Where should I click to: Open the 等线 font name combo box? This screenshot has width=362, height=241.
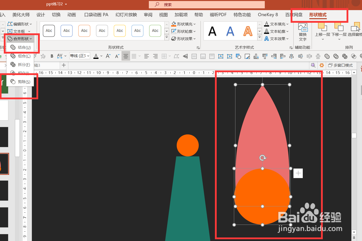click(80, 56)
